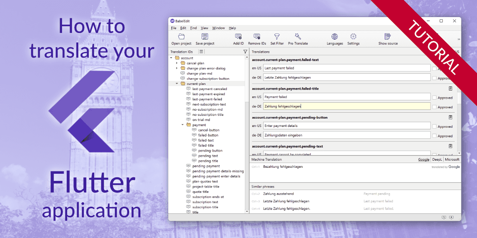The width and height of the screenshot is (477, 238).
Task: Click the en-US 'Enter payment details' field
Action: pos(347,126)
